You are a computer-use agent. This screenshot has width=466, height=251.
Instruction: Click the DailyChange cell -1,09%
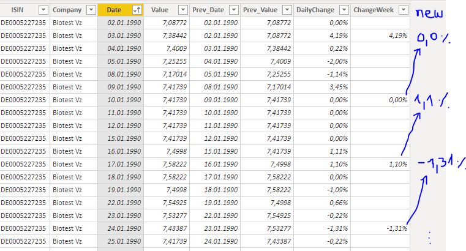tap(322, 190)
